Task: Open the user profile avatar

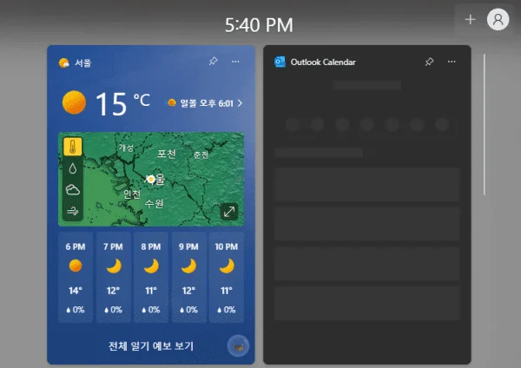Action: (498, 20)
